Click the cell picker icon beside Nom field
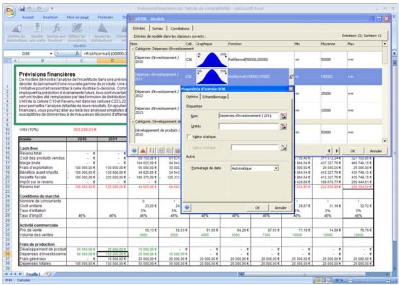The image size is (399, 285). click(284, 116)
